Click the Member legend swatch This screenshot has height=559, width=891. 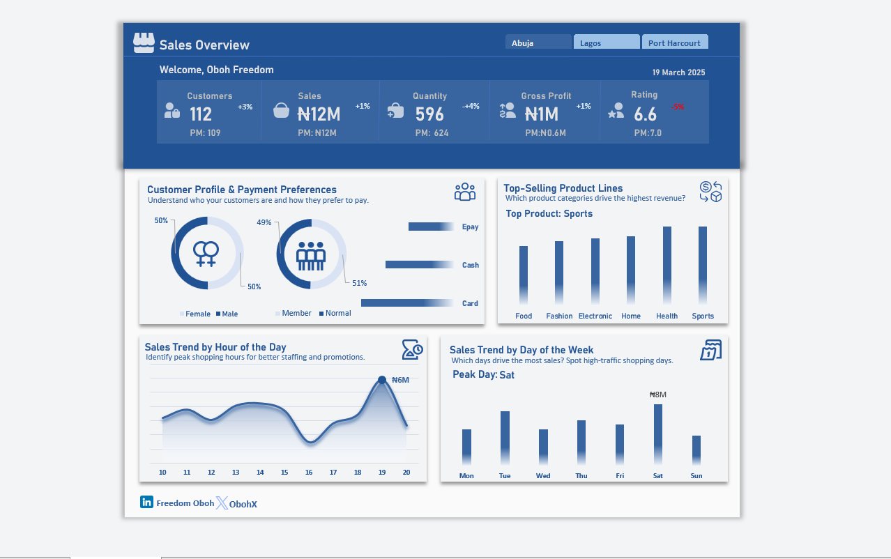point(277,314)
